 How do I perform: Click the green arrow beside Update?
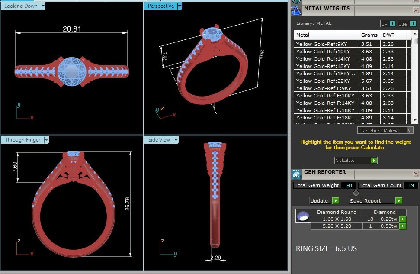coord(336,200)
